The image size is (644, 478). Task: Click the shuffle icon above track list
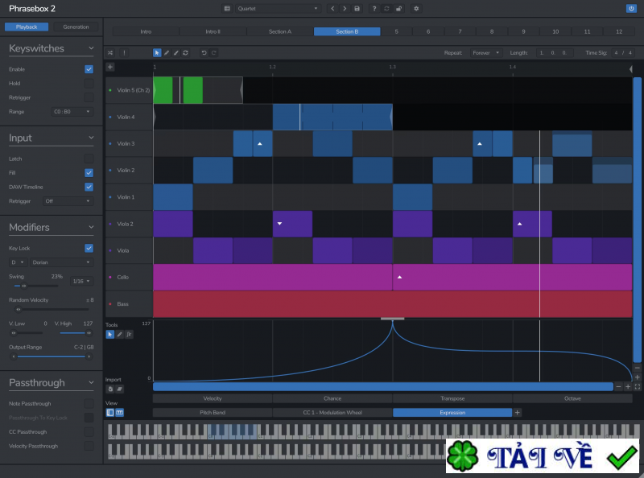pyautogui.click(x=110, y=52)
